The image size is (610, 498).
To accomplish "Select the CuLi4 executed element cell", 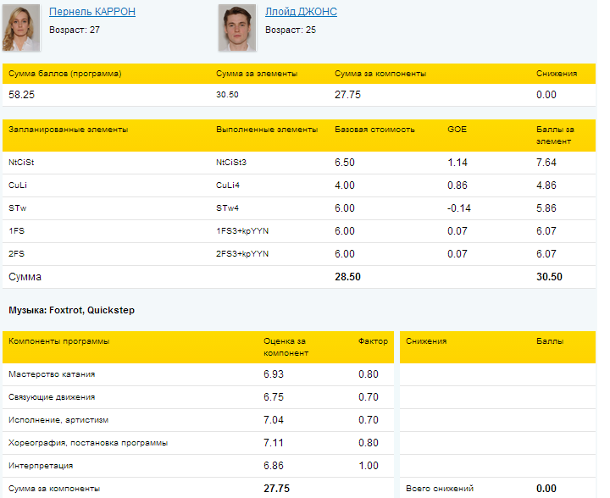I will 230,185.
